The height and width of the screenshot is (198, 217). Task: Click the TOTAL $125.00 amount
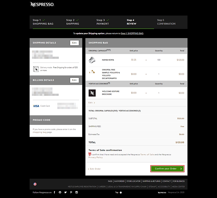coord(180,142)
